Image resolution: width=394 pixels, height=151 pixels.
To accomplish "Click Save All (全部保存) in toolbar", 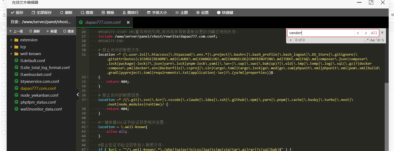I will tap(41, 13).
